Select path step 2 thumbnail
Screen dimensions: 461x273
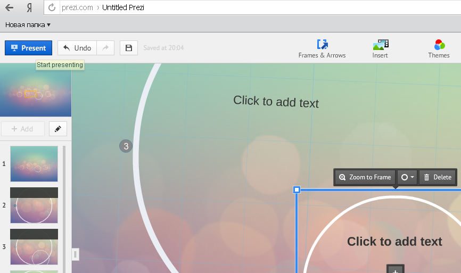click(x=34, y=205)
